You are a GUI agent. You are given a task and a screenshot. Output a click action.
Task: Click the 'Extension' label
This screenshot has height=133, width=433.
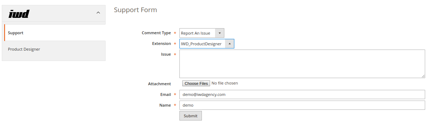(162, 44)
